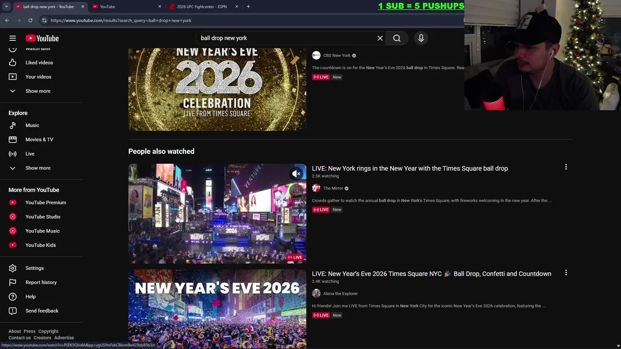Open The Mirror channel name
This screenshot has width=621, height=349.
click(333, 188)
